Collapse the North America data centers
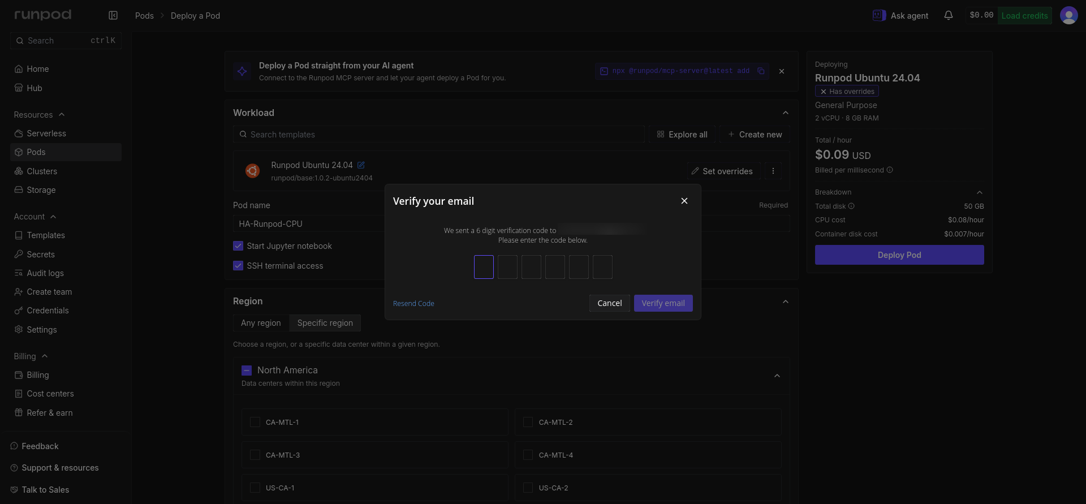Screen dimensions: 1086x504 point(777,376)
